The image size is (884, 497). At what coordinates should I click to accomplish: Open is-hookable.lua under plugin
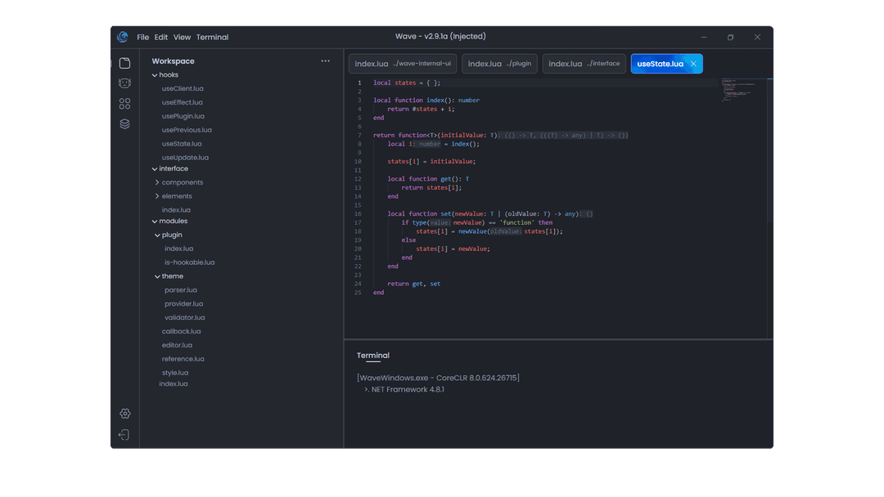pos(188,262)
